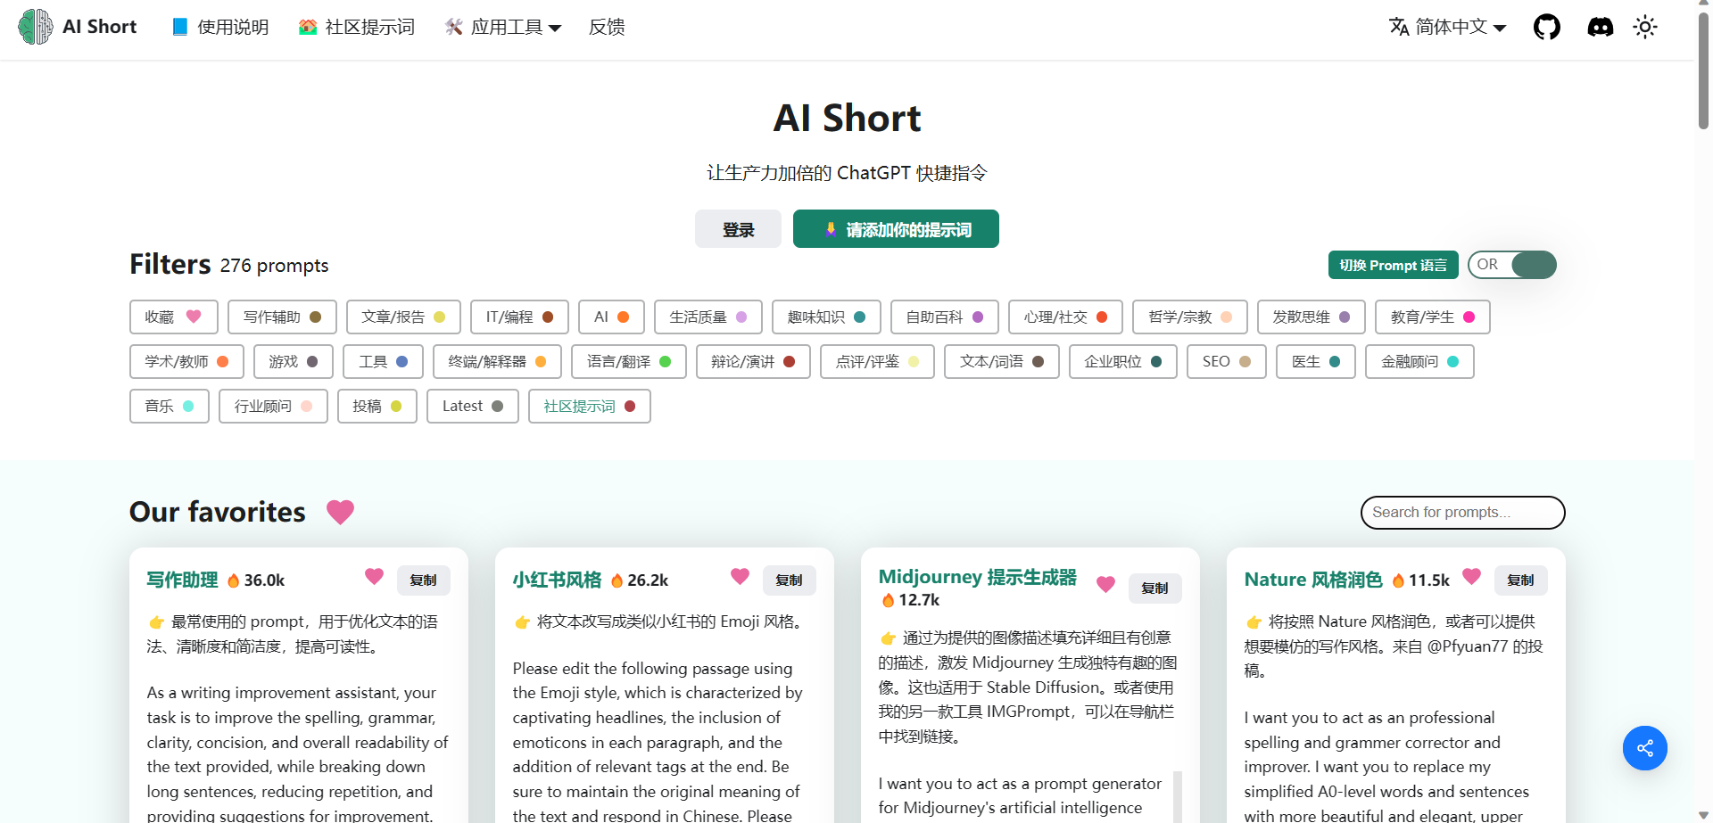This screenshot has height=823, width=1713.
Task: Toggle the 自助百科 filter tag
Action: click(x=945, y=317)
